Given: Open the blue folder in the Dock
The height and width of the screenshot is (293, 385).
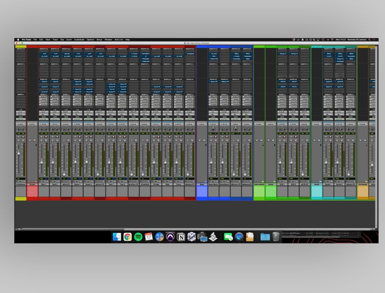Looking at the screenshot, I should tap(265, 237).
